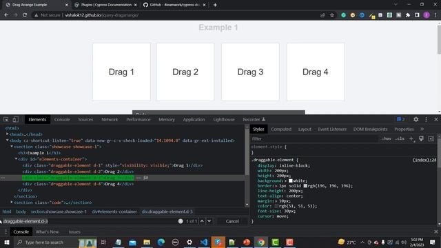Toggle the computed styles sidebar icon

point(431,138)
